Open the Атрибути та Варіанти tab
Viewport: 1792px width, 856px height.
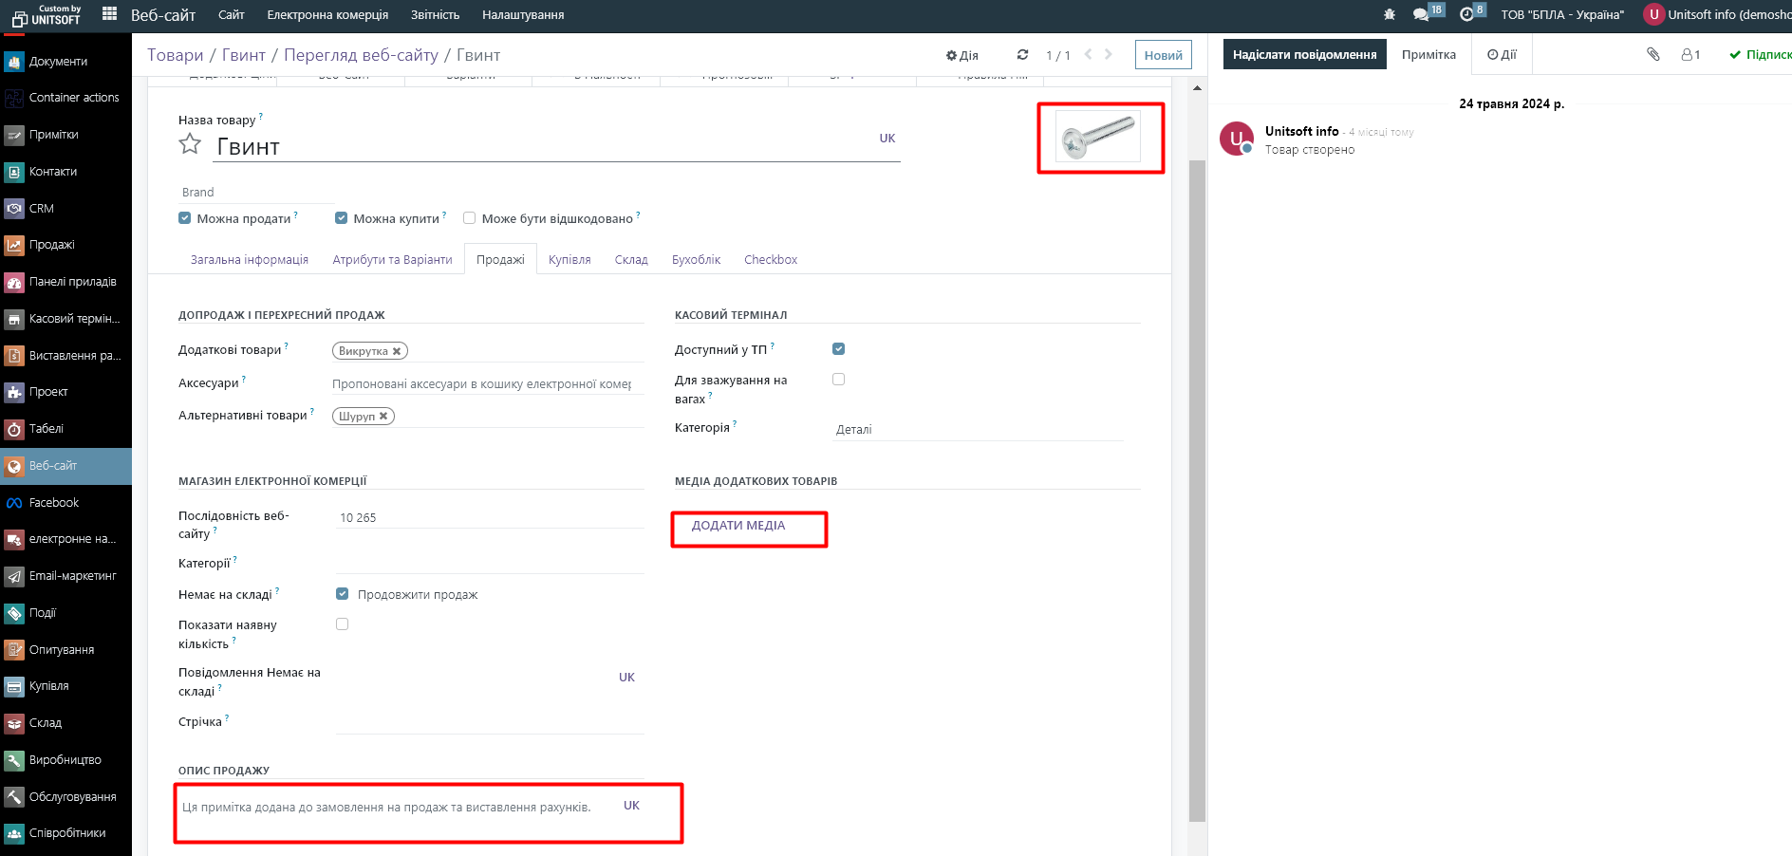pyautogui.click(x=392, y=260)
